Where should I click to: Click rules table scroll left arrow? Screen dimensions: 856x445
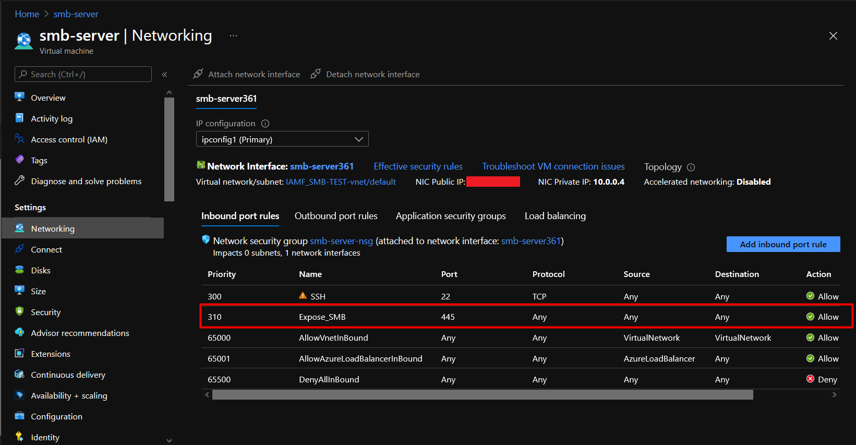pyautogui.click(x=207, y=395)
